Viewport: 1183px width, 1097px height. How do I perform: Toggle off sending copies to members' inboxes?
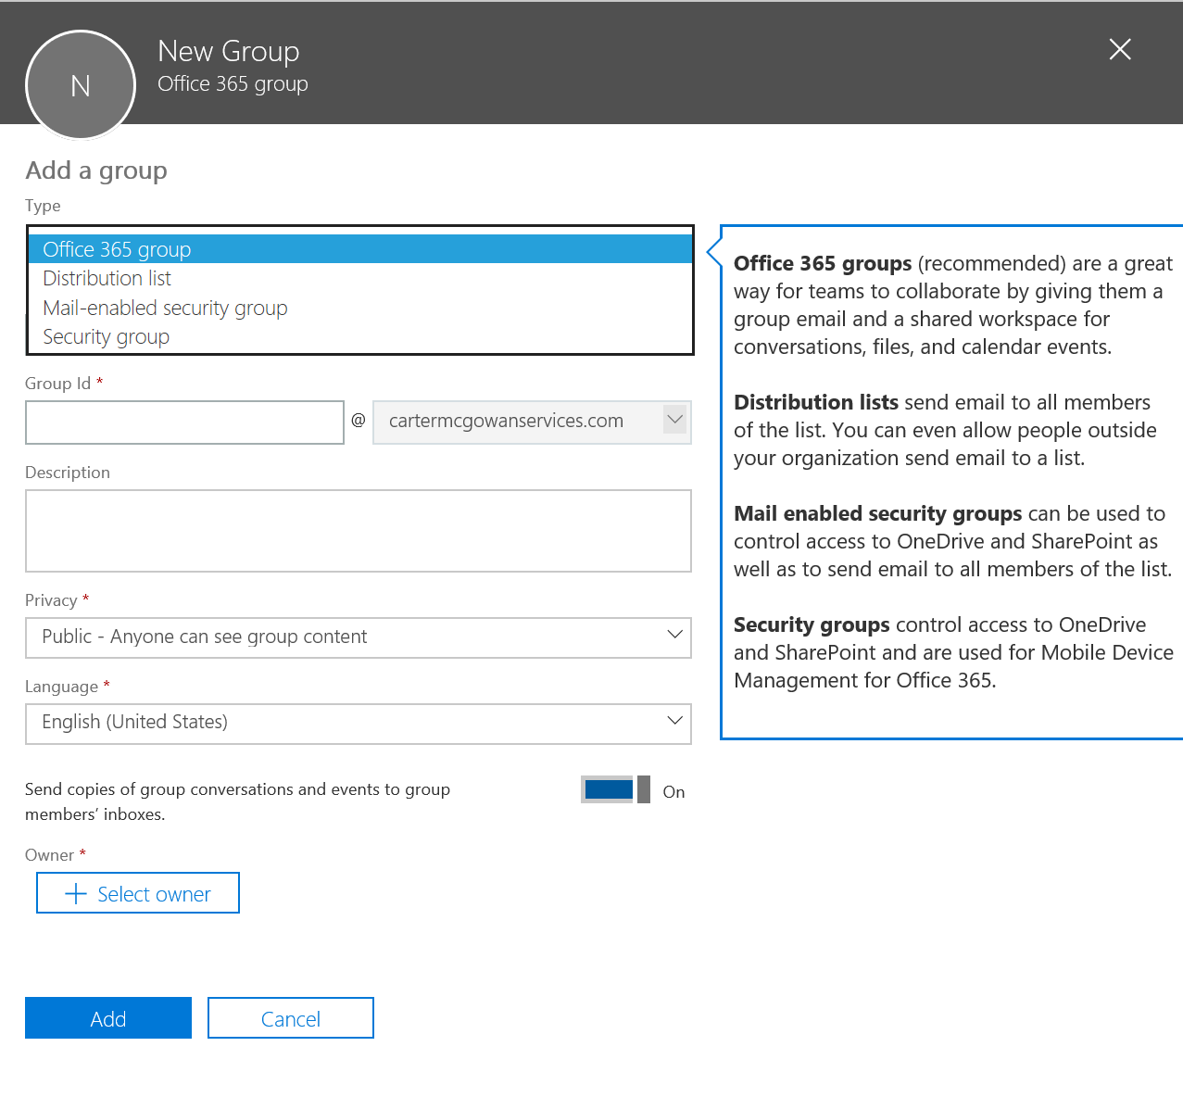tap(616, 789)
